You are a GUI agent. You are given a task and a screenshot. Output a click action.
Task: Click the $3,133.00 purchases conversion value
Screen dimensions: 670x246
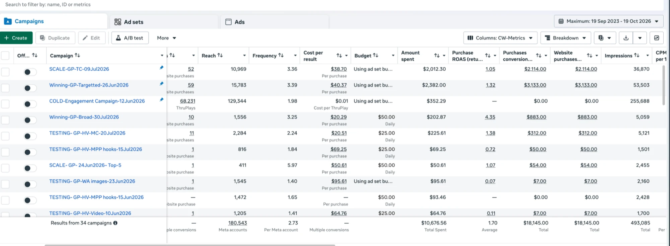(535, 85)
